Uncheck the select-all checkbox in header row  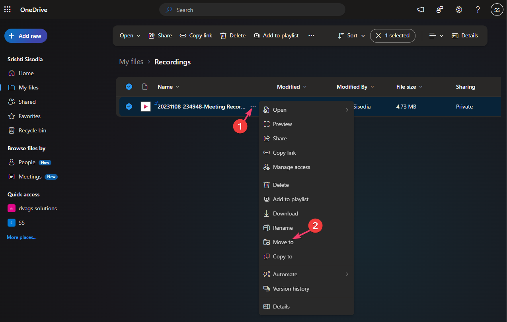pos(129,87)
